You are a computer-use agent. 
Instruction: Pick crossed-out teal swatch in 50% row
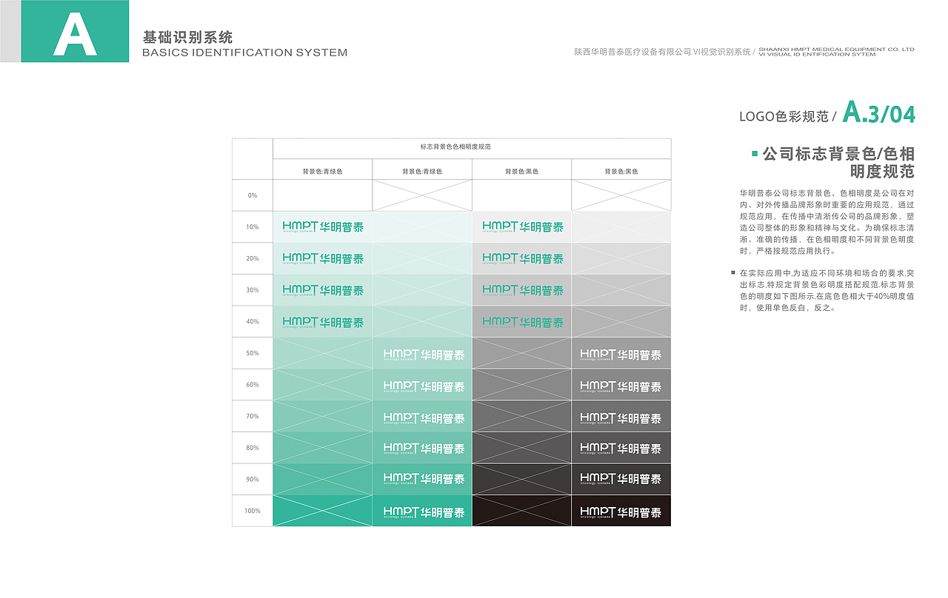click(x=322, y=353)
